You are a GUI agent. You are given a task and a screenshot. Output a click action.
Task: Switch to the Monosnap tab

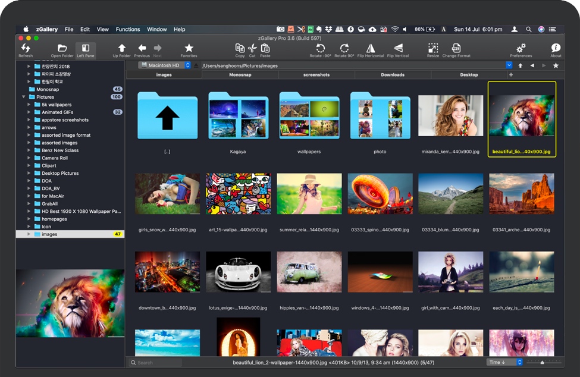click(240, 75)
